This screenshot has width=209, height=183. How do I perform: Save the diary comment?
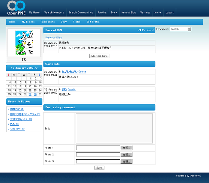pyautogui.click(x=99, y=168)
